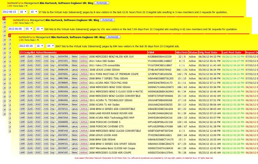The image size is (258, 164).
Task: Click MyWorkQ button in the topmost header
Action: tap(101, 3)
